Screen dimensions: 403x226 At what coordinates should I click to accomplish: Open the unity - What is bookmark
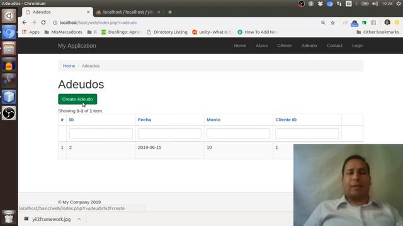coord(212,32)
